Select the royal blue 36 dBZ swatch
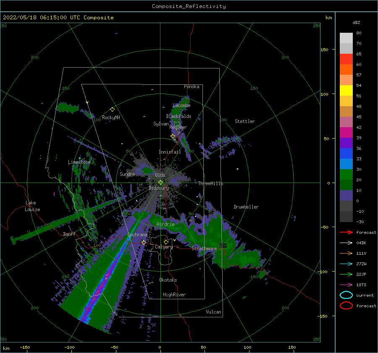The height and width of the screenshot is (353, 378). click(x=346, y=154)
